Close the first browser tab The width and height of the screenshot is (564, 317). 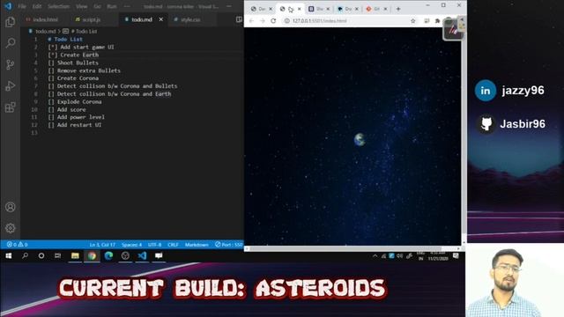[271, 9]
